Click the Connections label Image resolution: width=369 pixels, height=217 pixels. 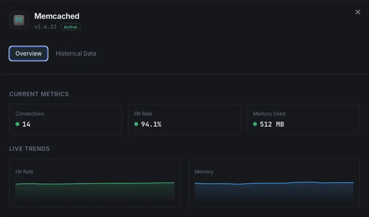coord(29,114)
